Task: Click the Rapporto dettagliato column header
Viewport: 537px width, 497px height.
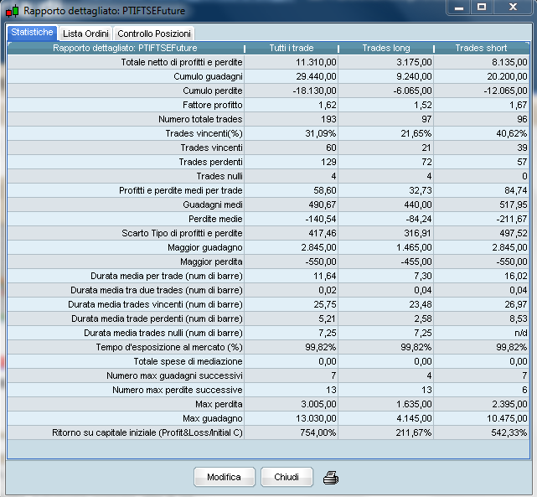Action: (125, 48)
